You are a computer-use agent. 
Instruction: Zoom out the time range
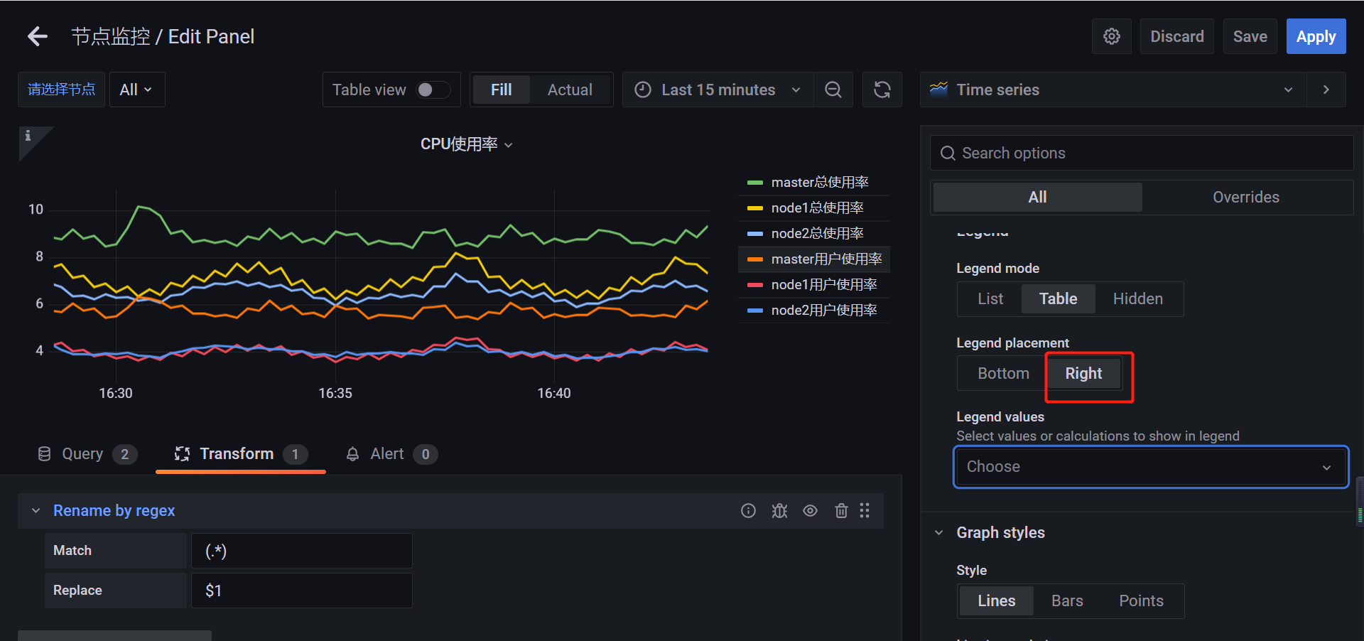(x=833, y=90)
